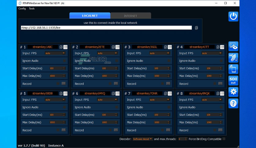Viewport: 256px width, 148px height.
Task: Switch to the INTERNET tab
Action: tap(130, 16)
